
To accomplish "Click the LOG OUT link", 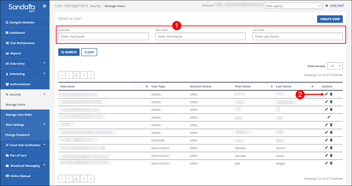I will [334, 6].
